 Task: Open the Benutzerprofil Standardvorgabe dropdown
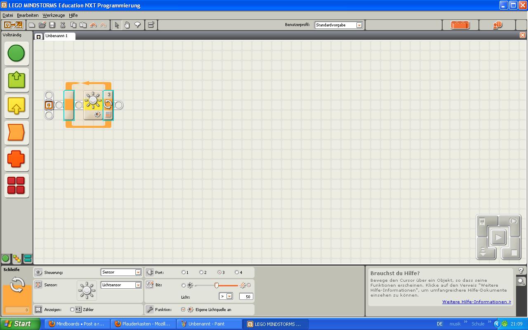tap(359, 25)
